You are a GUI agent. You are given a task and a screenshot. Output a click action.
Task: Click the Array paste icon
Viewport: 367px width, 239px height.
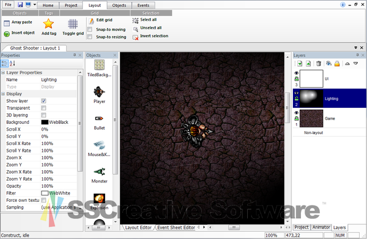7,23
